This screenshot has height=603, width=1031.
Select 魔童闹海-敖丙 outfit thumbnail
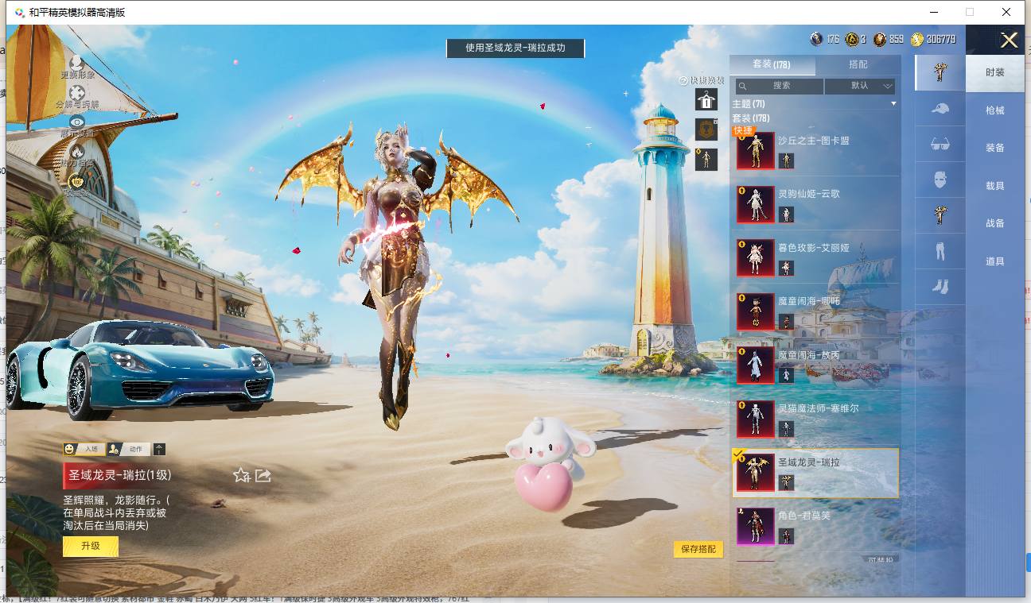(x=755, y=365)
